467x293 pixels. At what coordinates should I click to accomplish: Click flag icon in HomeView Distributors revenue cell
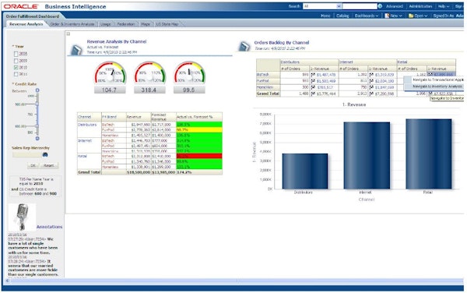coord(313,87)
